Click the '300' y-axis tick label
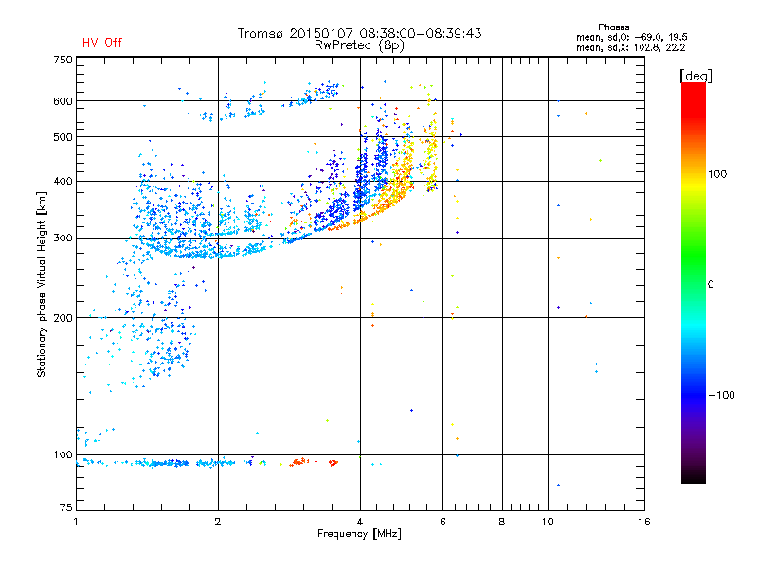The image size is (758, 568). point(63,238)
